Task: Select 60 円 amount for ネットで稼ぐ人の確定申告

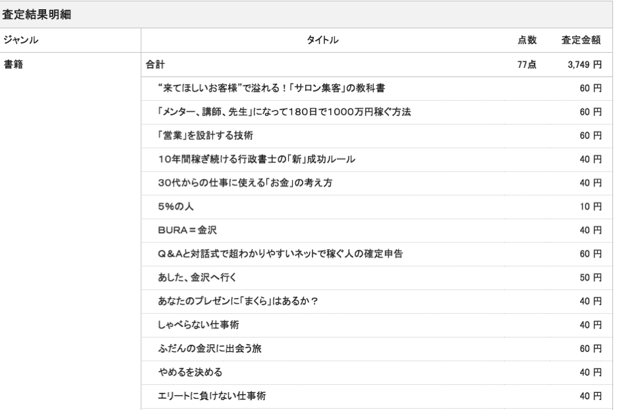Action: 591,254
